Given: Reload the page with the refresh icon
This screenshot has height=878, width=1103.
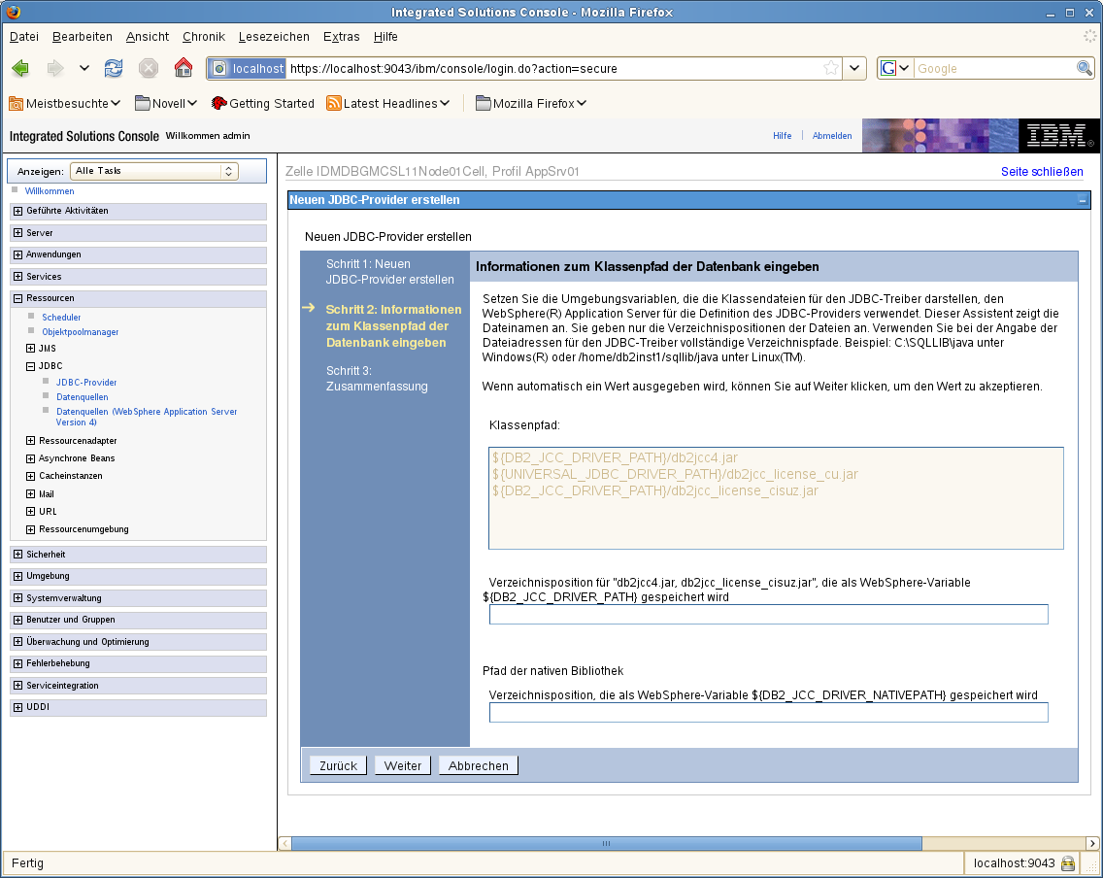Looking at the screenshot, I should (114, 68).
